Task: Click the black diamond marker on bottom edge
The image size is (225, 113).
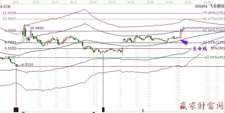Action: 94,112
